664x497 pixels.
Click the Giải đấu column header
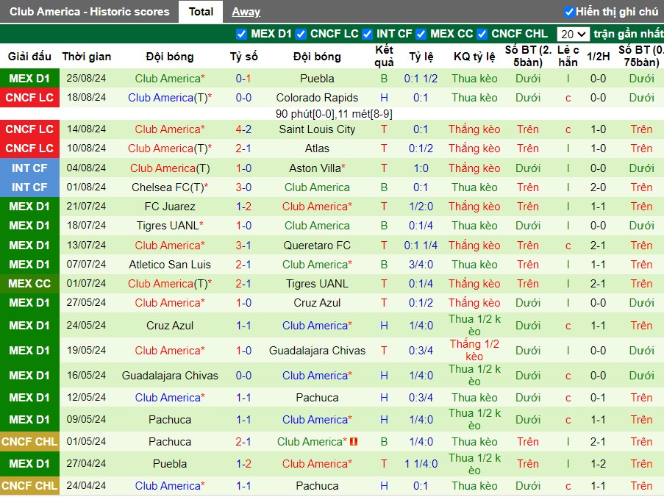[29, 57]
